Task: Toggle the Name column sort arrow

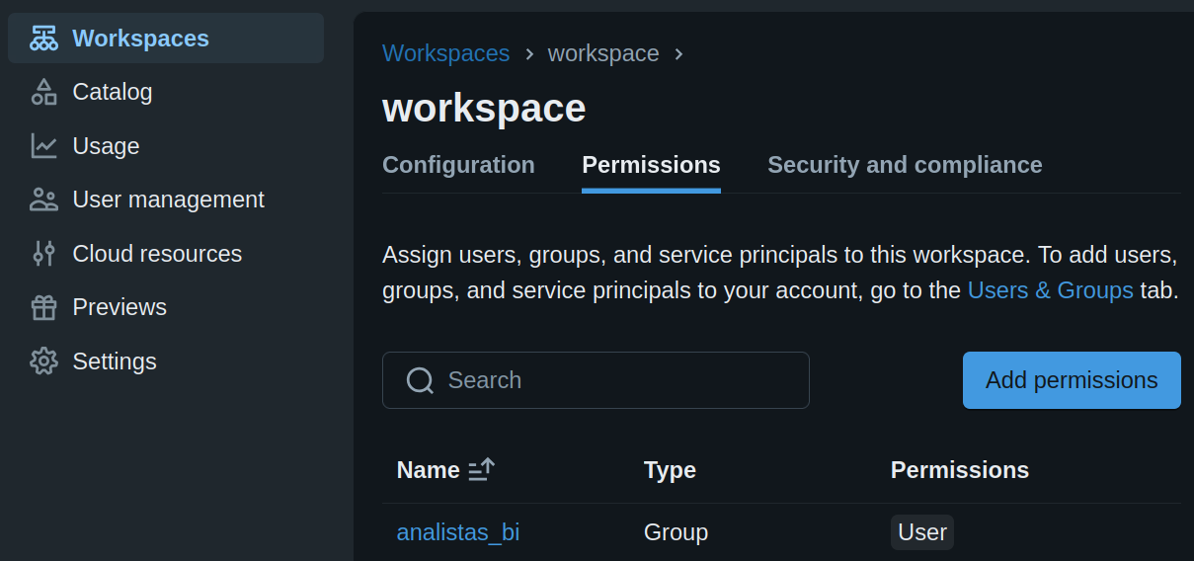Action: click(481, 470)
